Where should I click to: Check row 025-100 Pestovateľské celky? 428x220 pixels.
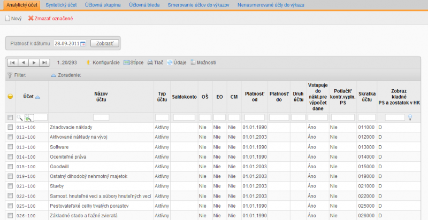coord(10,206)
